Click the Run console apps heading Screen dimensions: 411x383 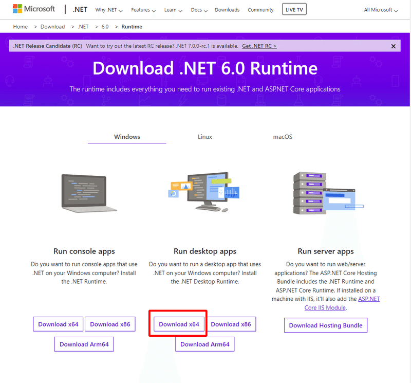pyautogui.click(x=84, y=251)
